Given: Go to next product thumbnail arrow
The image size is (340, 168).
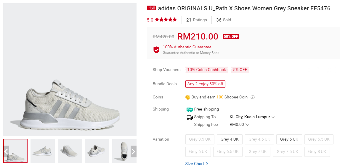Looking at the screenshot, I should click(x=133, y=151).
